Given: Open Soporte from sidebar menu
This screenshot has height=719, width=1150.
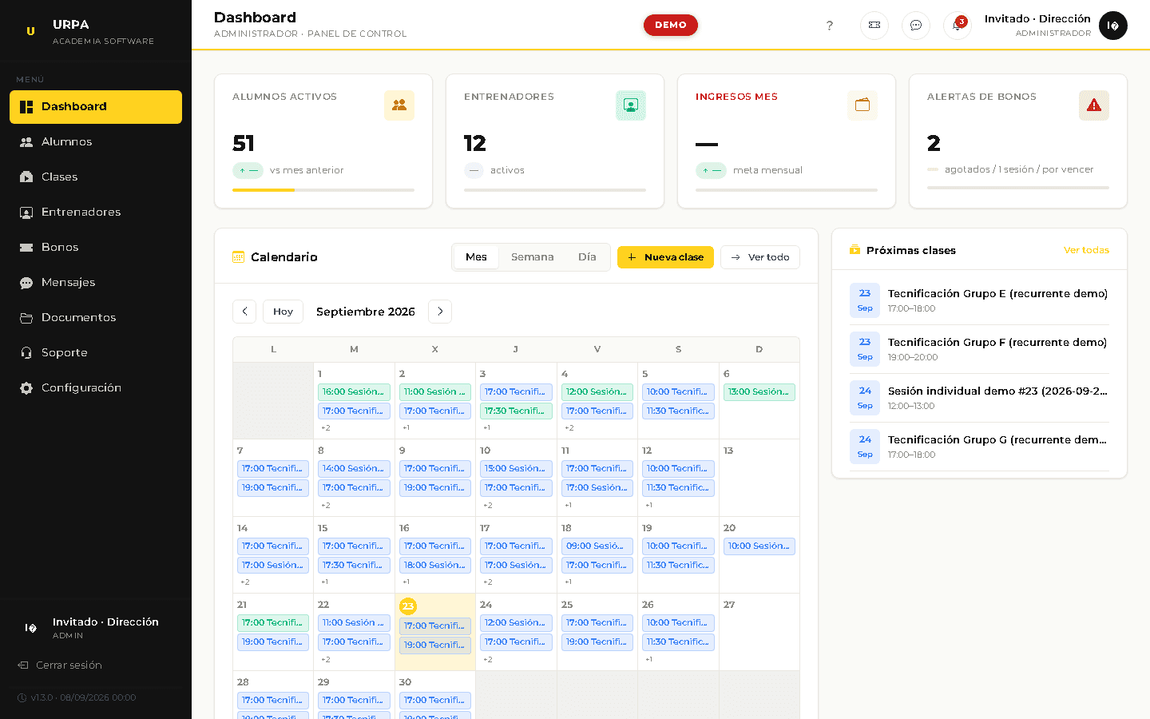Looking at the screenshot, I should tap(96, 352).
